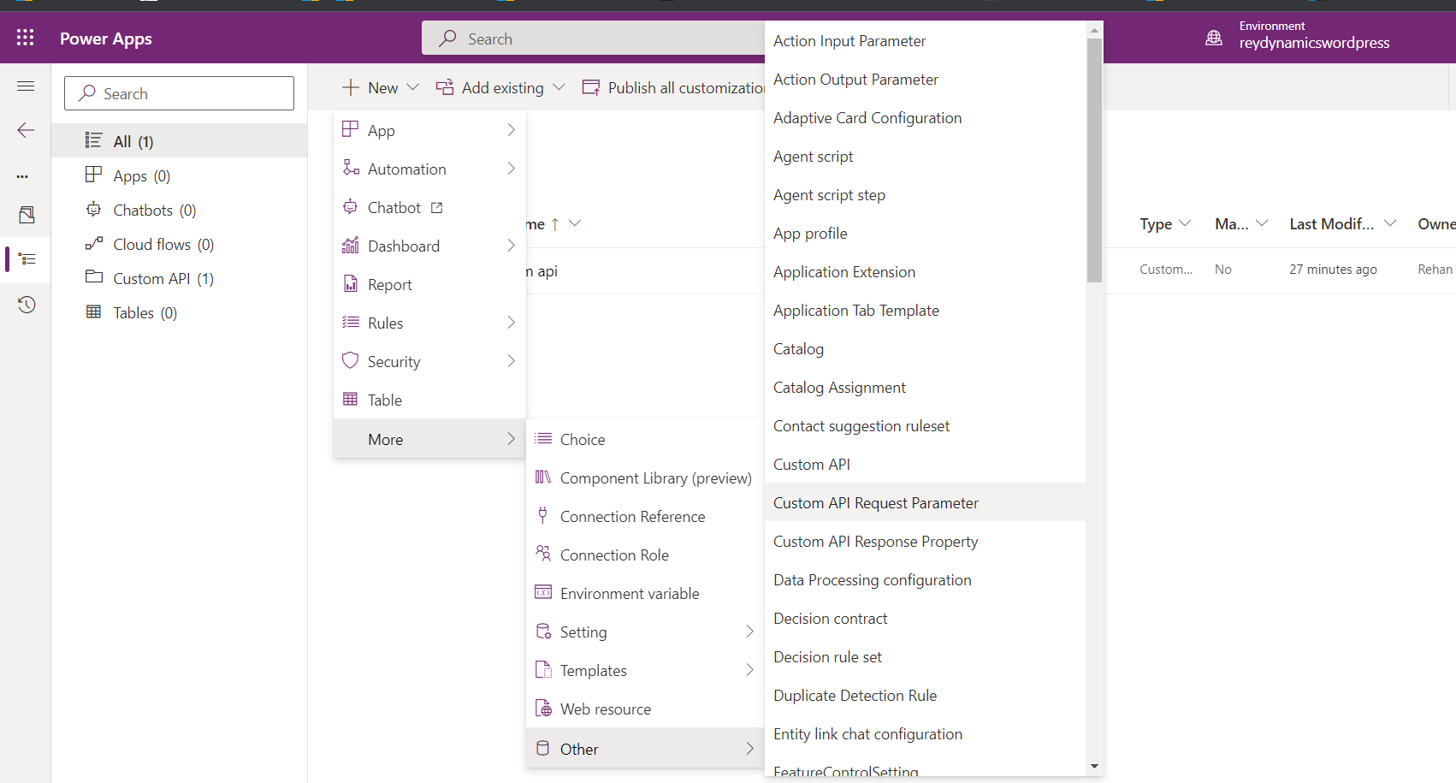The height and width of the screenshot is (783, 1456).
Task: Open the History icon in left rail
Action: tap(27, 305)
